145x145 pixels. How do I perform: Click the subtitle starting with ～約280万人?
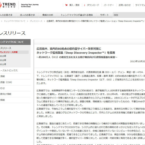[x=77, y=57]
